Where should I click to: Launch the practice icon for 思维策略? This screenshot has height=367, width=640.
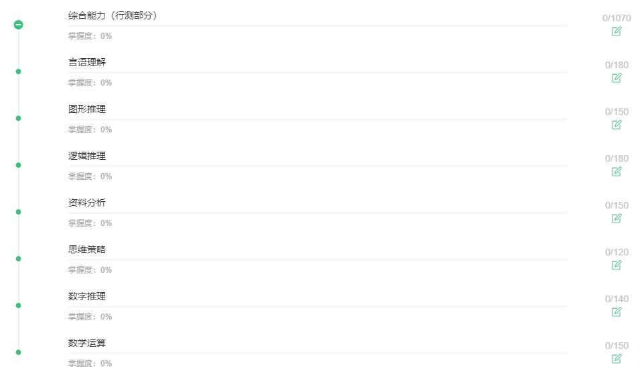tap(617, 265)
